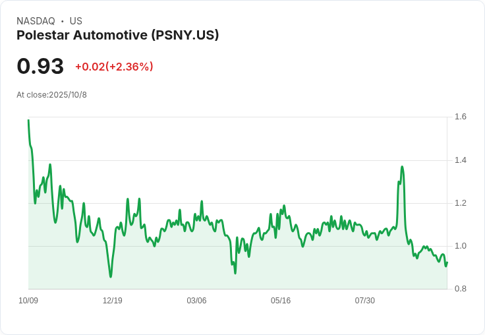Image resolution: width=485 pixels, height=335 pixels.
Task: Click the chart's starting peak near 1.6
Action: (28, 121)
